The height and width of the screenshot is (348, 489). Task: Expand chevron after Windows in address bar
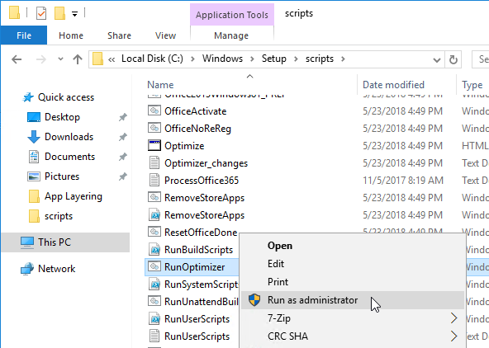click(x=252, y=59)
